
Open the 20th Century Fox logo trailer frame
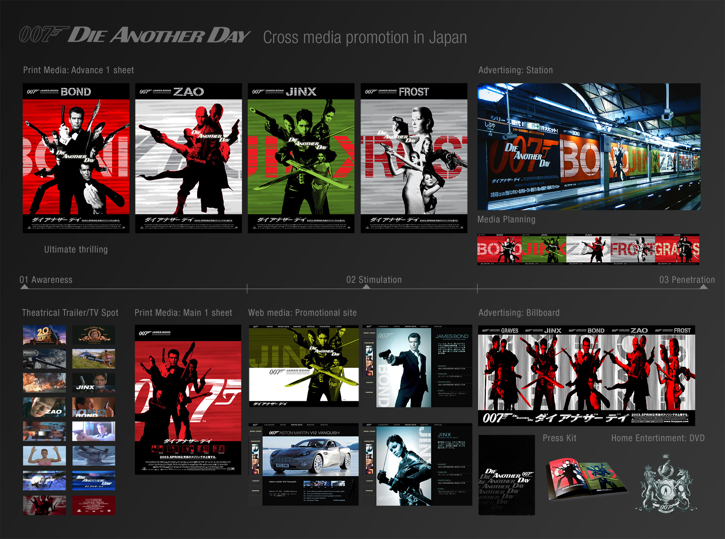[44, 335]
